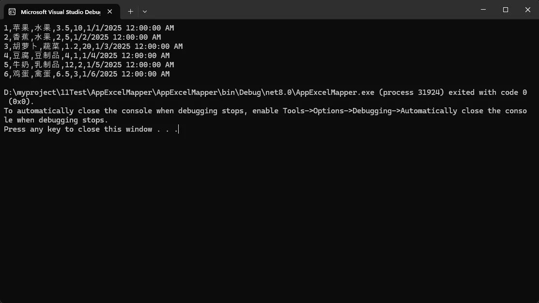Click the output line starting with 2,香蕉
This screenshot has width=539, height=303.
82,37
